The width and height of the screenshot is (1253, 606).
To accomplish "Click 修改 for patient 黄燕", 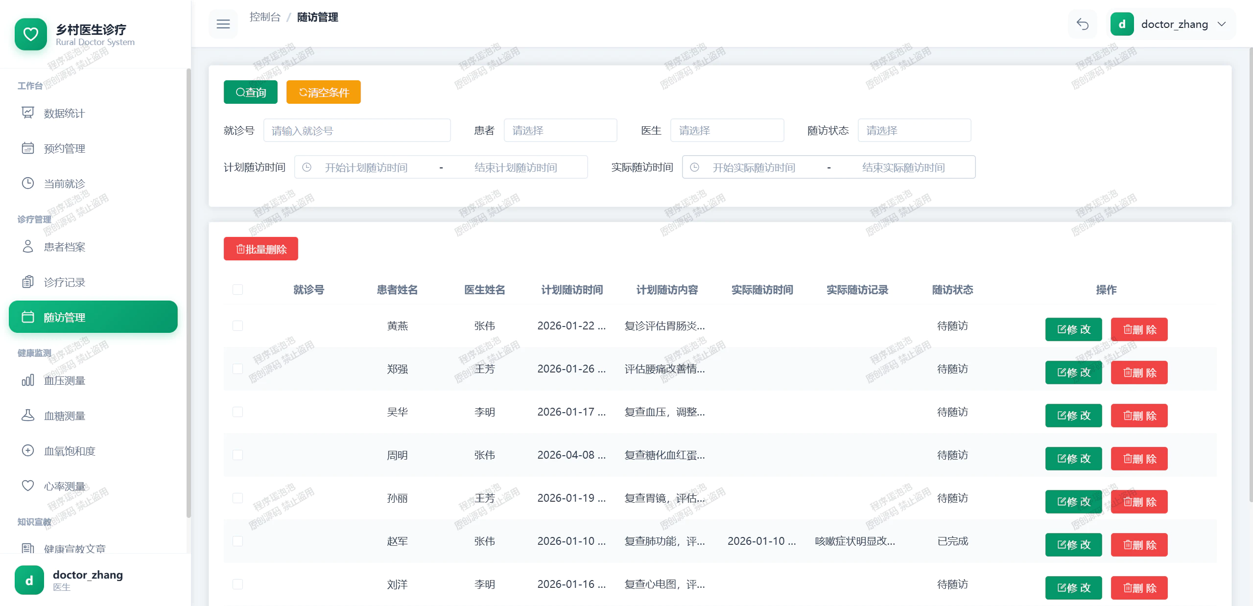I will coord(1073,329).
